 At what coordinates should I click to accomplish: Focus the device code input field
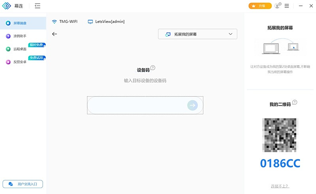click(x=136, y=105)
